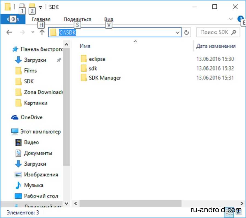Switch to details view layout icon

tap(229, 212)
